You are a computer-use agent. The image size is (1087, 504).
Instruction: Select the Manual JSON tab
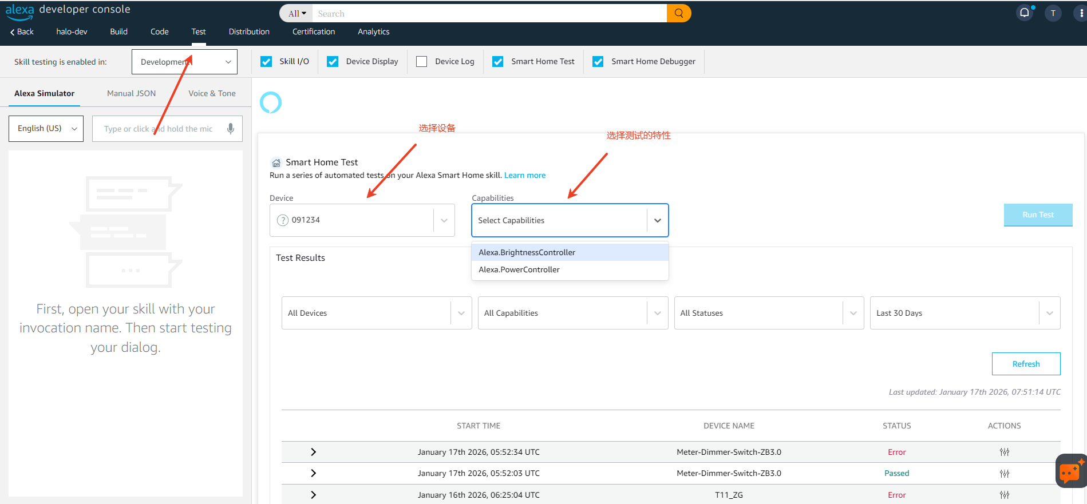(x=132, y=93)
